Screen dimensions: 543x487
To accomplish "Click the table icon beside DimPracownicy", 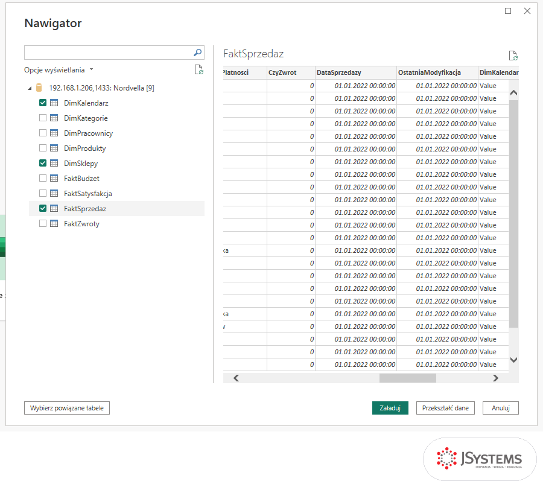I will point(54,133).
